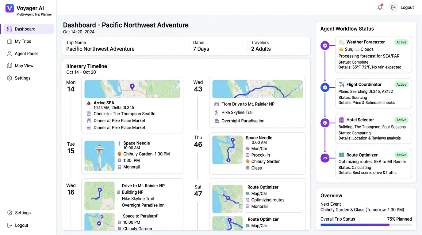This screenshot has height=235, width=422.
Task: Click the Active badge on Hotel Selector
Action: 401,120
